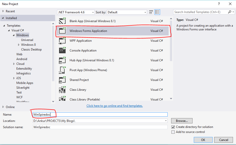Open link to find online templates
The width and height of the screenshot is (236, 145).
[x=115, y=106]
